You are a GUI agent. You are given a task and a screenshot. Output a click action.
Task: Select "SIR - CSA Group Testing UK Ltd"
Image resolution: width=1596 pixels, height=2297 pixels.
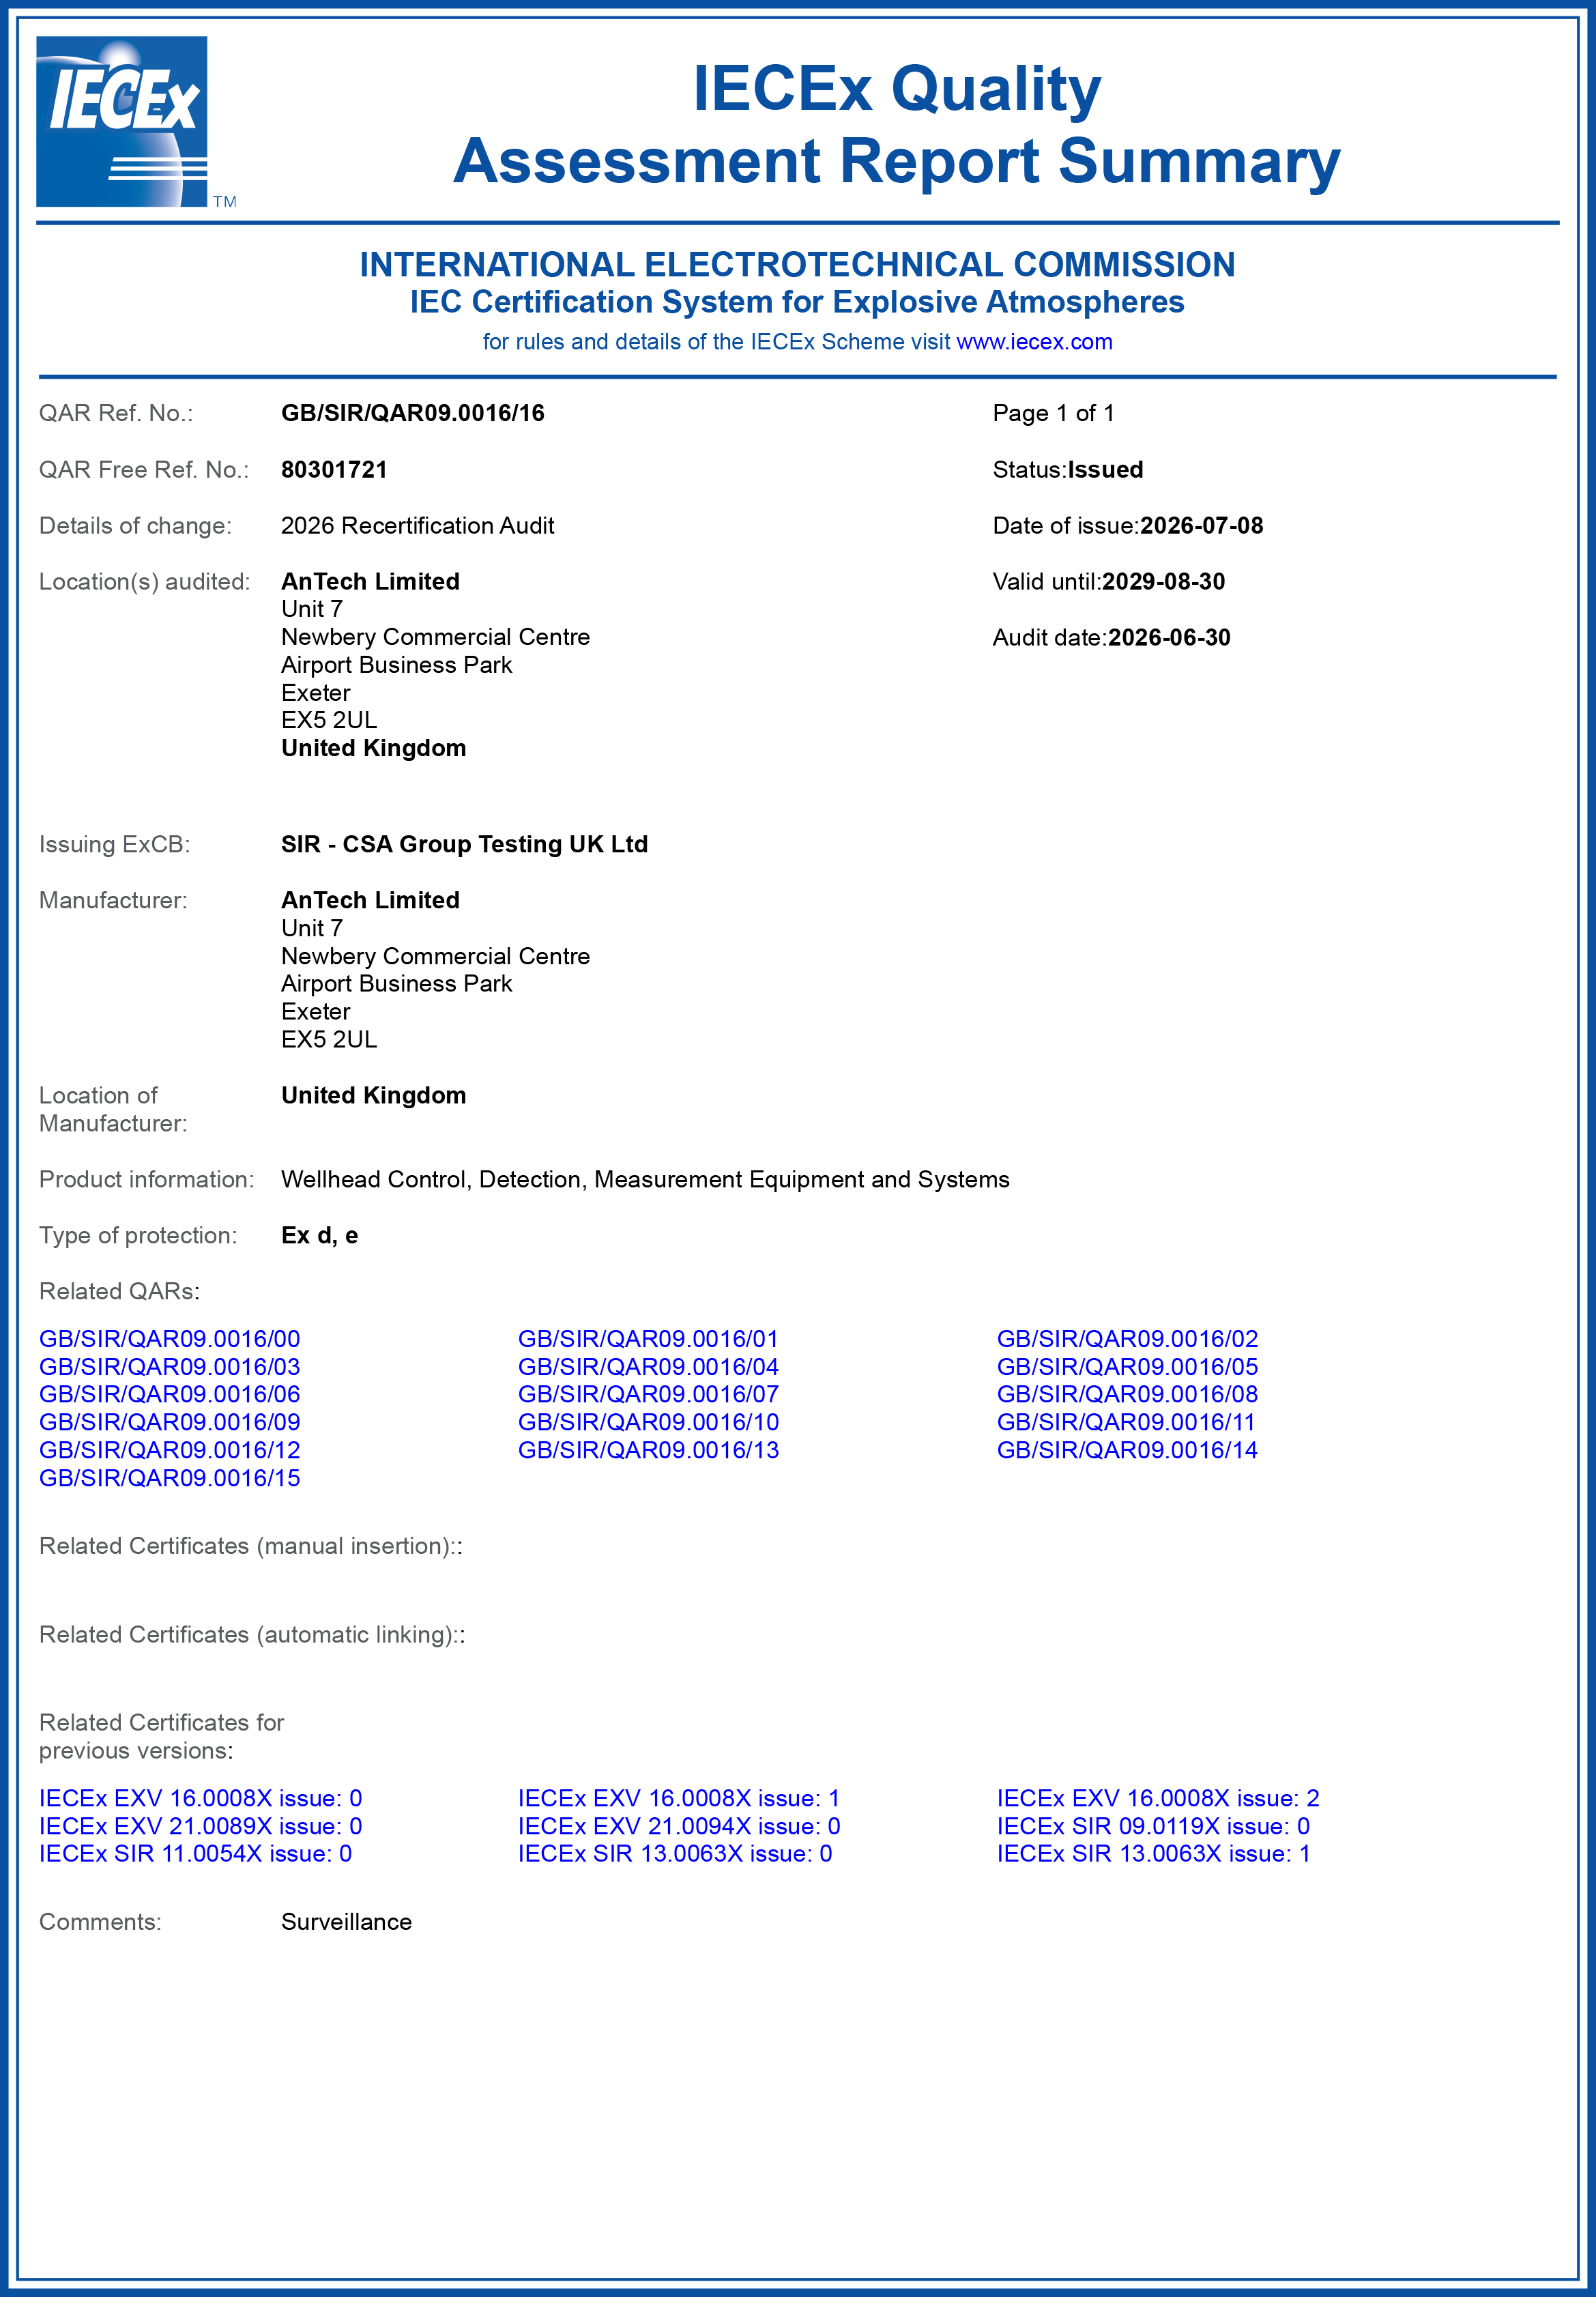coord(464,844)
